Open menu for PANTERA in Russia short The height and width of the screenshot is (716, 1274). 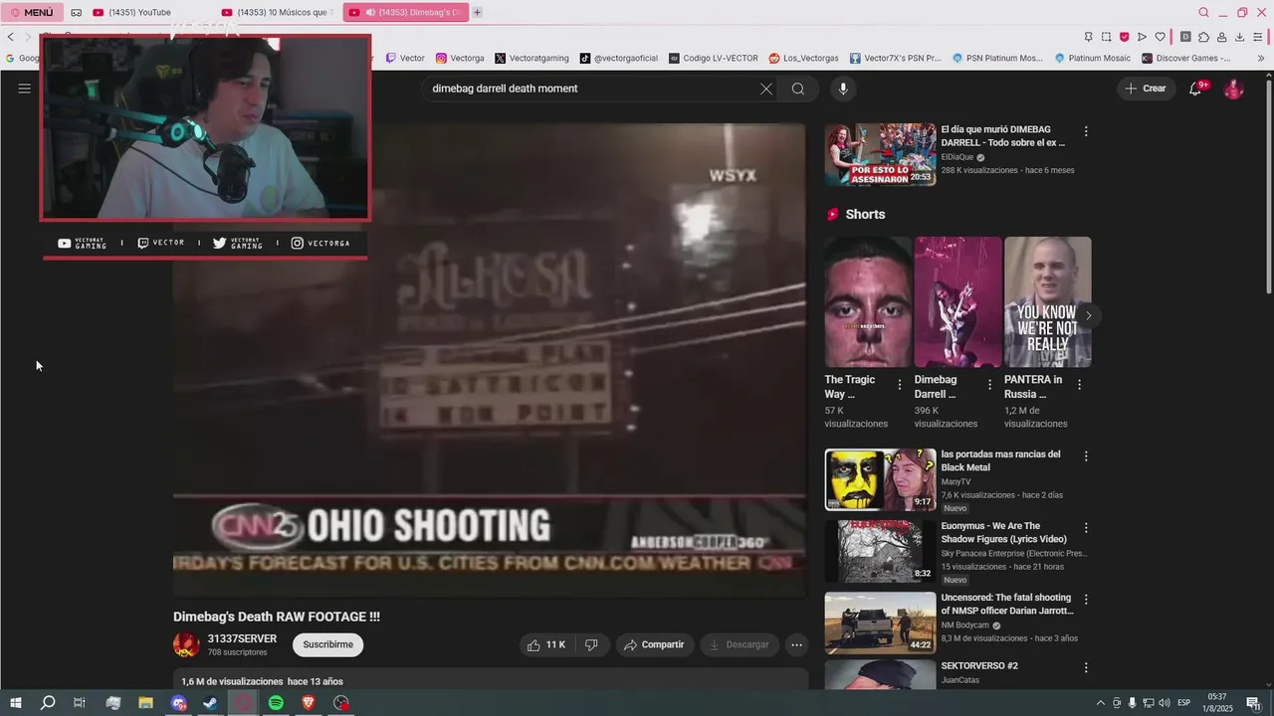[1080, 384]
